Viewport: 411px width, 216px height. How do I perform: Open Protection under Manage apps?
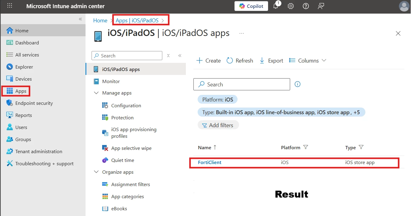pyautogui.click(x=122, y=118)
